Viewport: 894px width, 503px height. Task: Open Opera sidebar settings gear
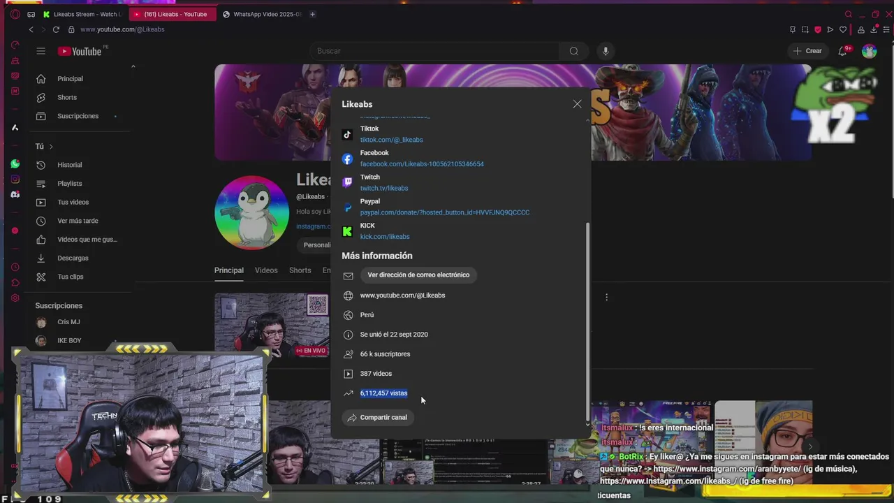(x=15, y=298)
